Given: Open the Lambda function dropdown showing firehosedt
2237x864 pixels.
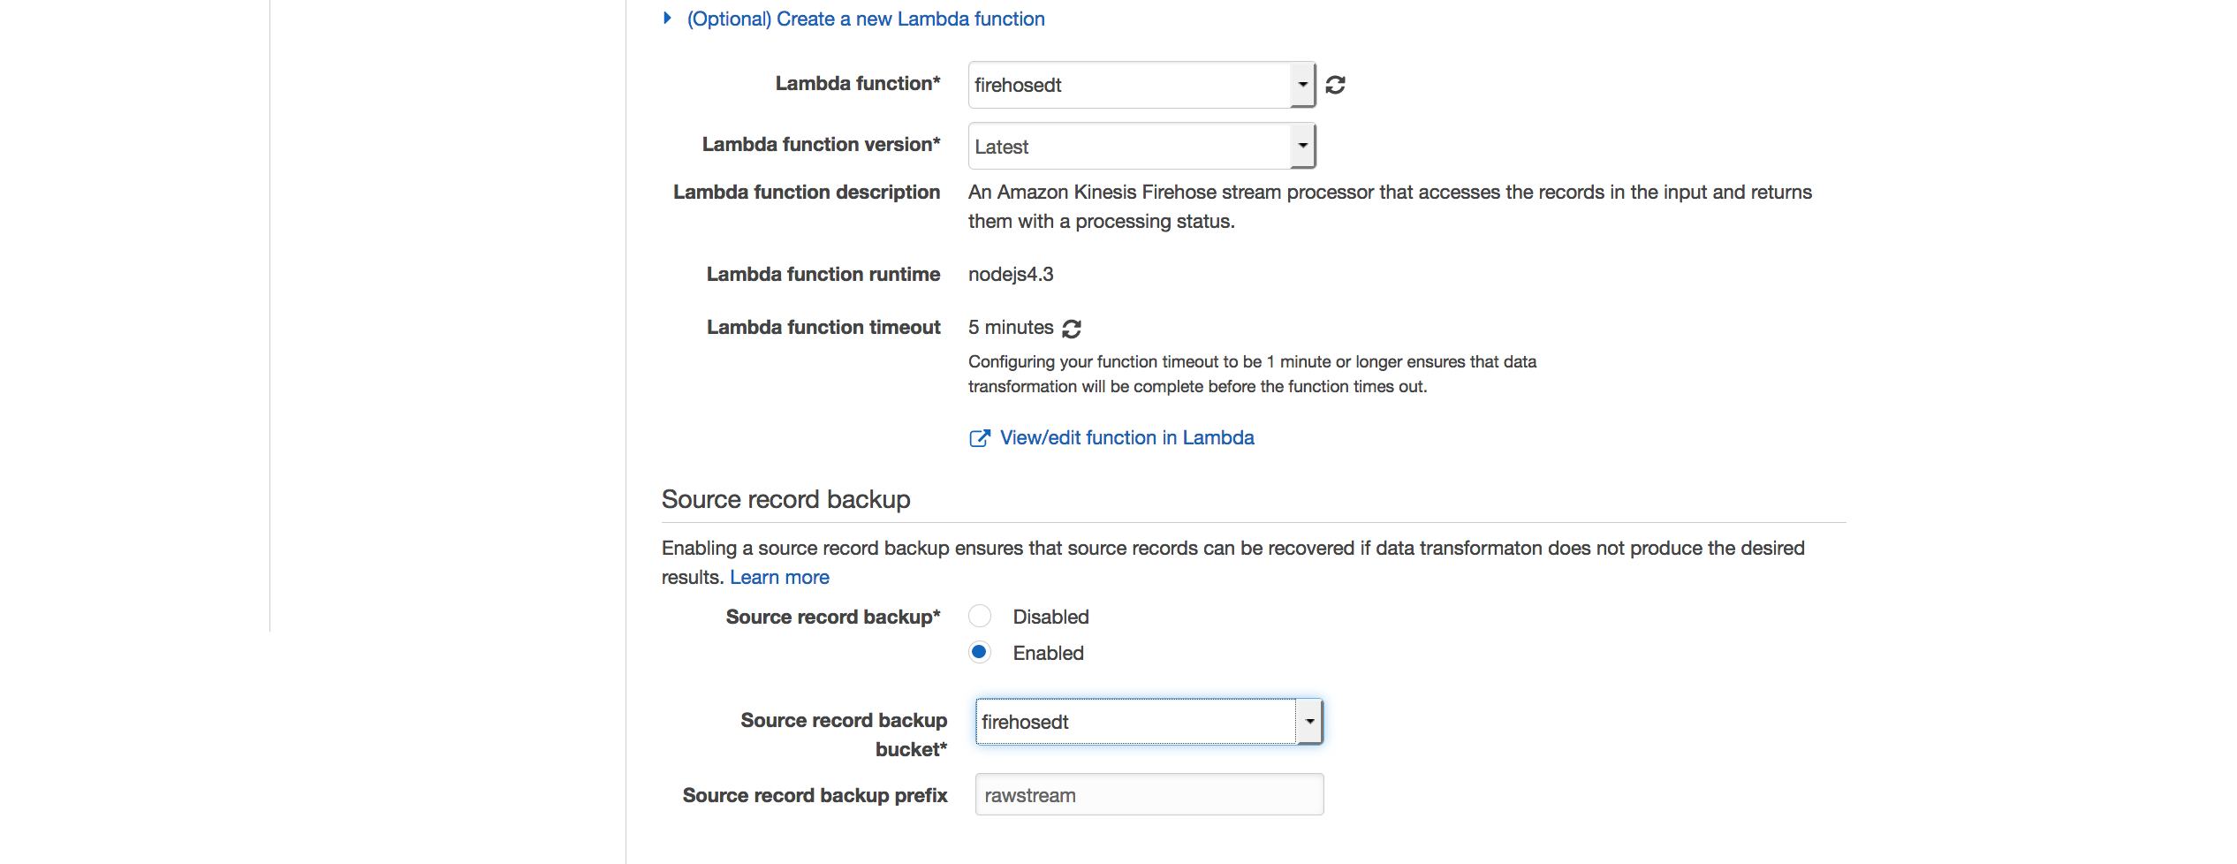Looking at the screenshot, I should (x=1141, y=85).
